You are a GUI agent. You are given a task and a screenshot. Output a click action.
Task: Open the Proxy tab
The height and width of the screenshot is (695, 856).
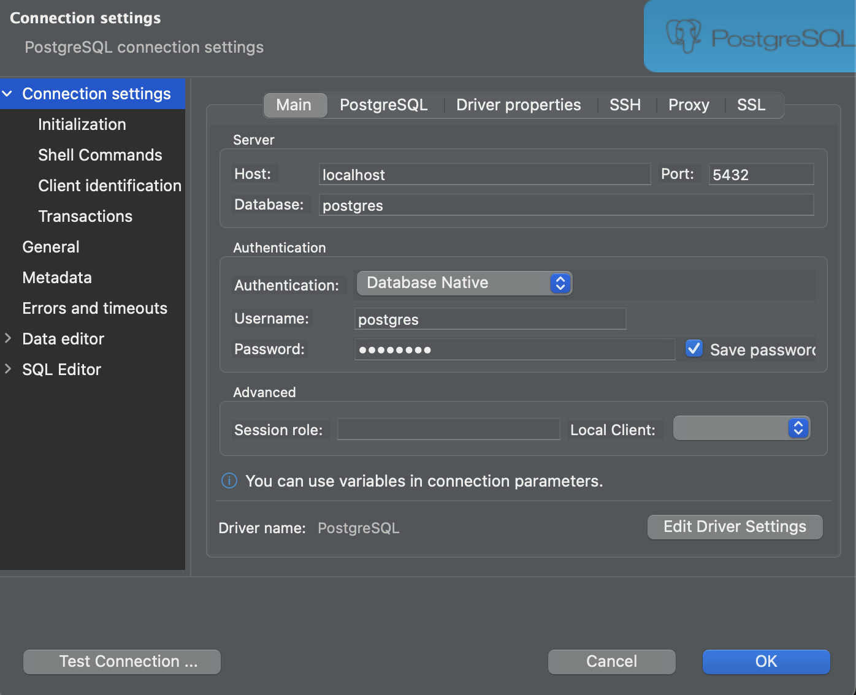click(x=689, y=105)
